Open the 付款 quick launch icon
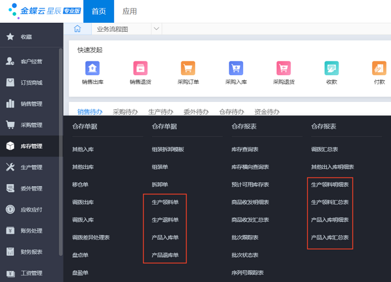The height and width of the screenshot is (282, 391). pyautogui.click(x=379, y=69)
